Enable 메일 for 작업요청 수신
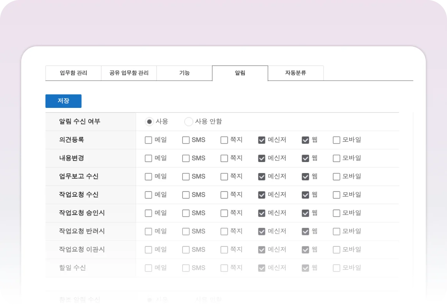Viewport: 447px width, 306px height. pos(148,195)
